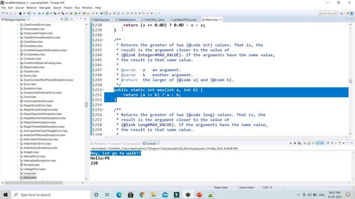Switch to the MyClass.java editor tab
The height and width of the screenshot is (199, 355).
[x=102, y=20]
